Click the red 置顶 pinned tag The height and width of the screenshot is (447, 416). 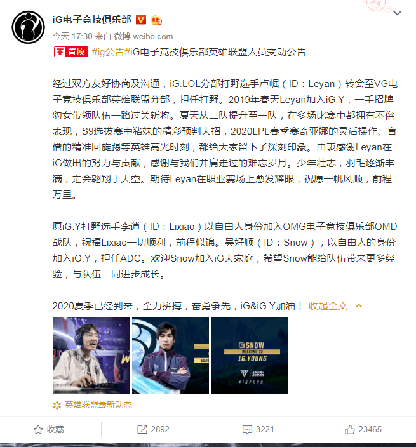point(71,52)
